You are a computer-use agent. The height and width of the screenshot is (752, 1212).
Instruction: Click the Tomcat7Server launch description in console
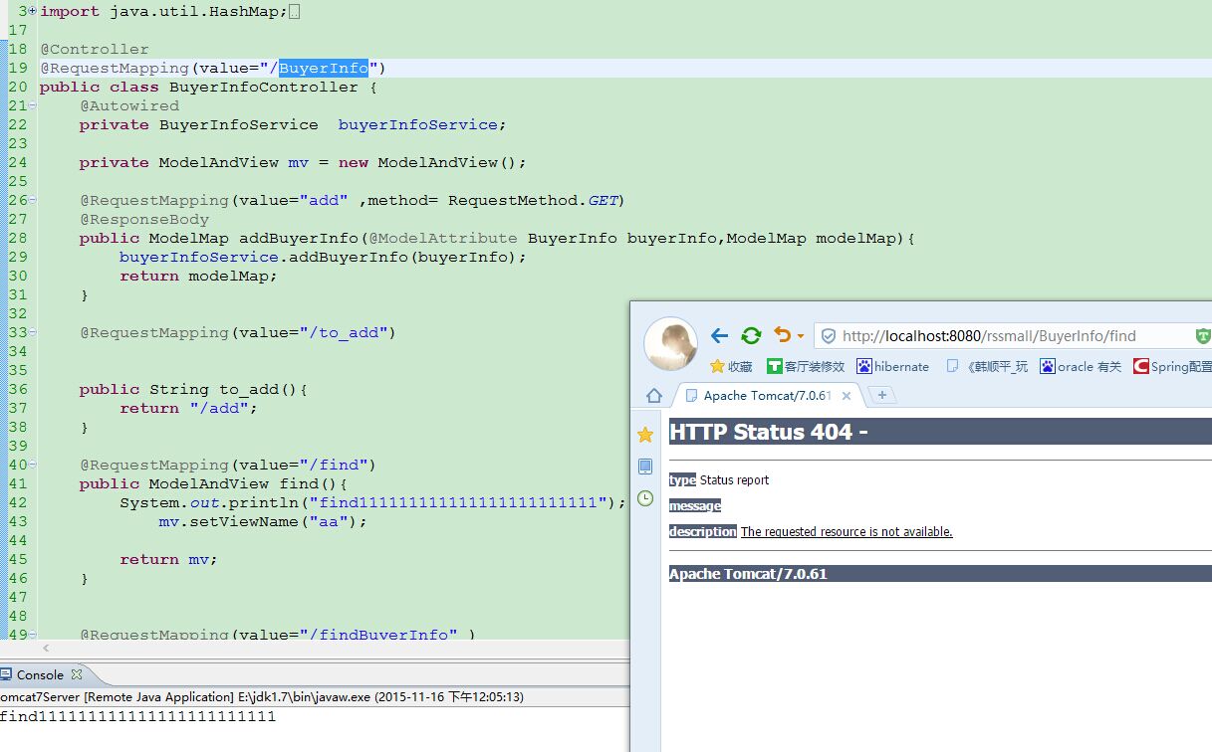(x=262, y=697)
